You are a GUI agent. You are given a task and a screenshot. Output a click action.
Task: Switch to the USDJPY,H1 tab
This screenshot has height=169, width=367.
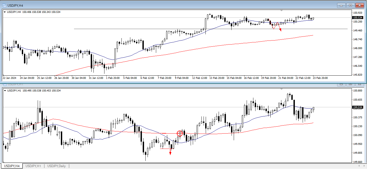tap(33, 166)
